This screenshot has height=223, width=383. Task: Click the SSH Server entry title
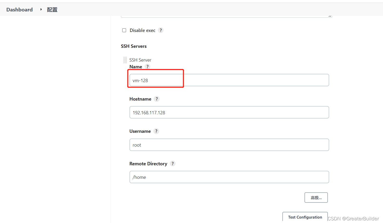tap(140, 60)
